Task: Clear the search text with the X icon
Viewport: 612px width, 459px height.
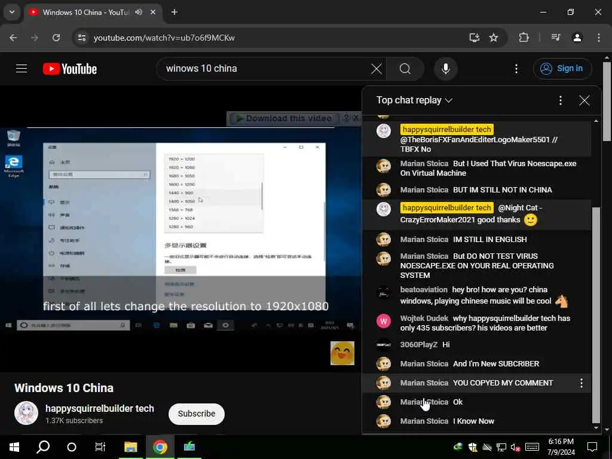Action: pos(377,69)
